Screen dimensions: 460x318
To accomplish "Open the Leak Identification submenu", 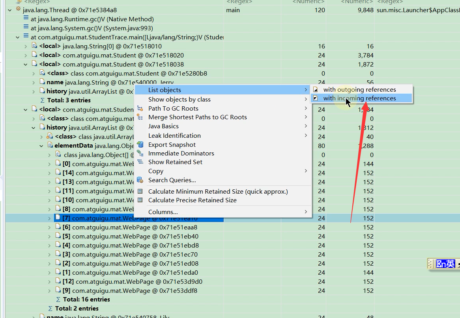I will point(223,136).
